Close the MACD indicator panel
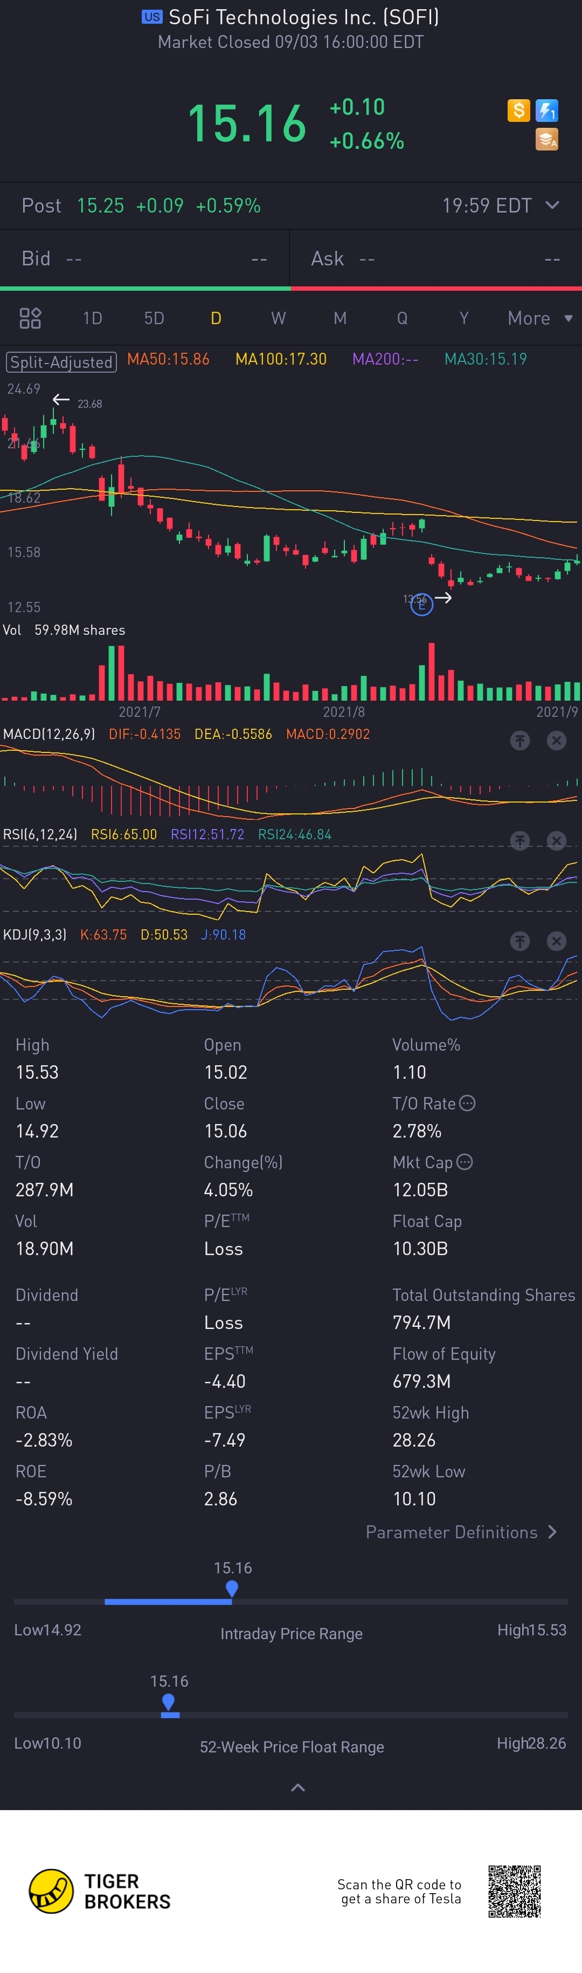582x1973 pixels. (557, 741)
